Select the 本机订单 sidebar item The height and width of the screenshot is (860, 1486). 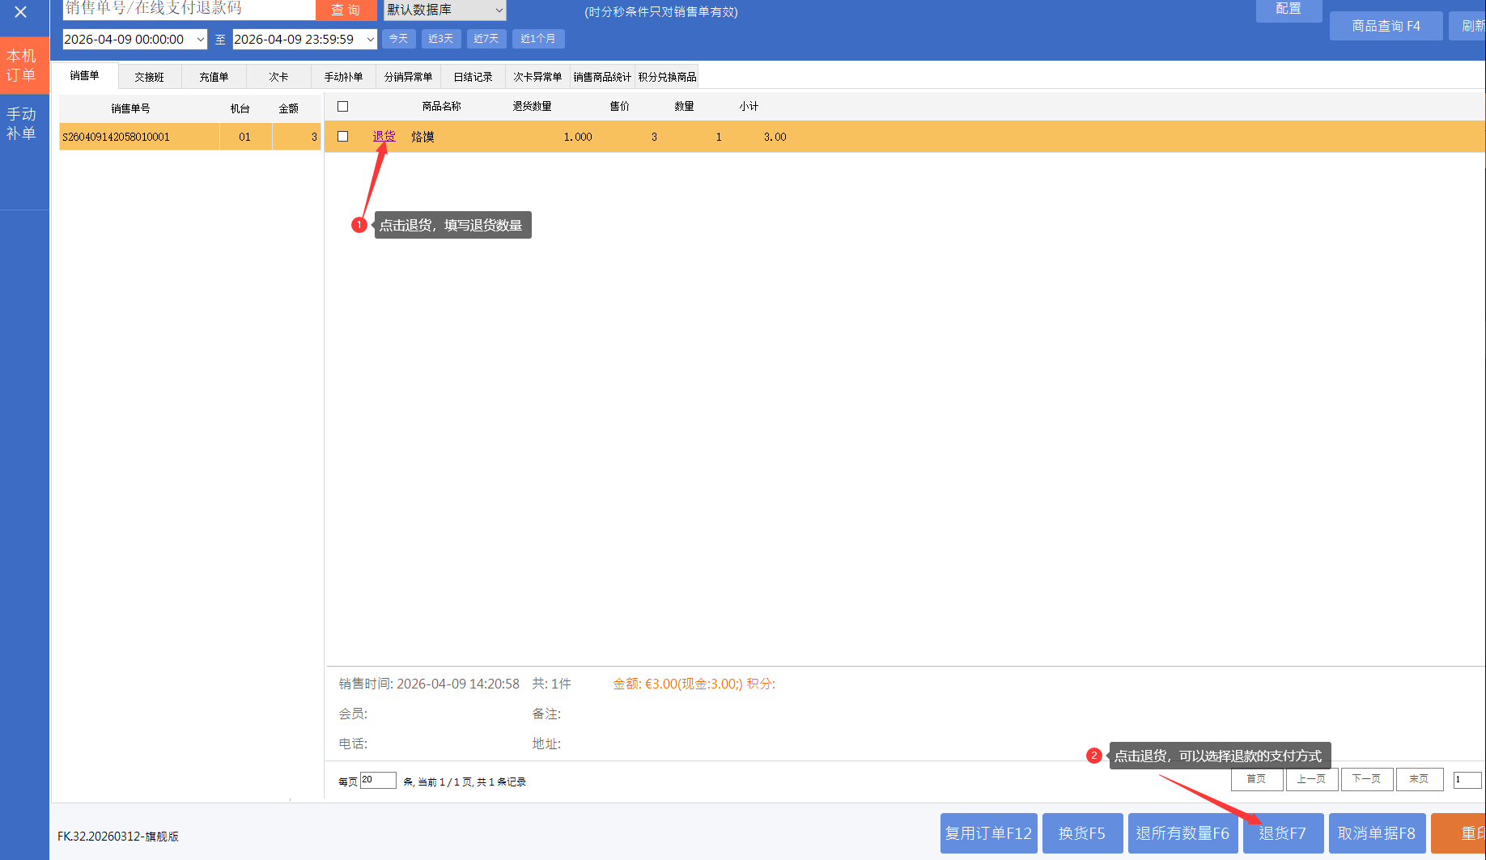[22, 66]
